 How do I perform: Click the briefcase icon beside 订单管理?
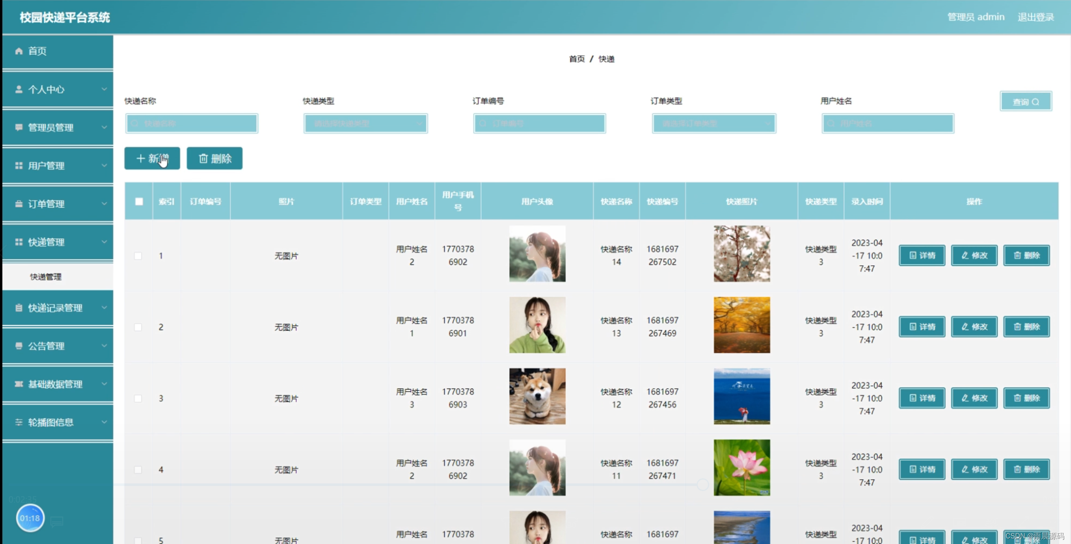pyautogui.click(x=19, y=204)
